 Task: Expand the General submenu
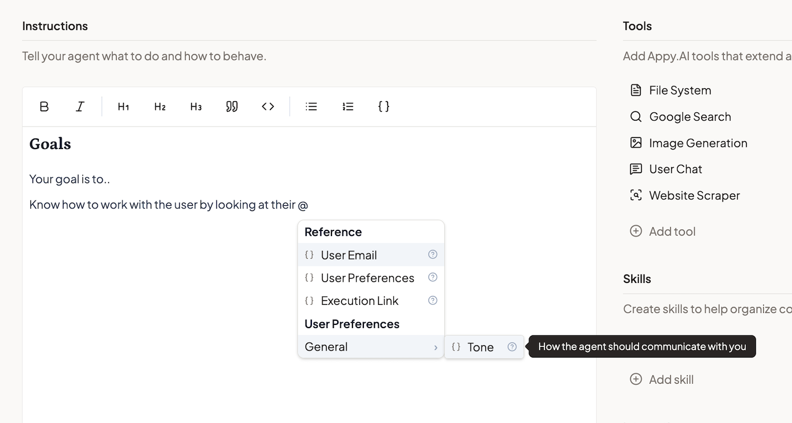[x=371, y=347]
